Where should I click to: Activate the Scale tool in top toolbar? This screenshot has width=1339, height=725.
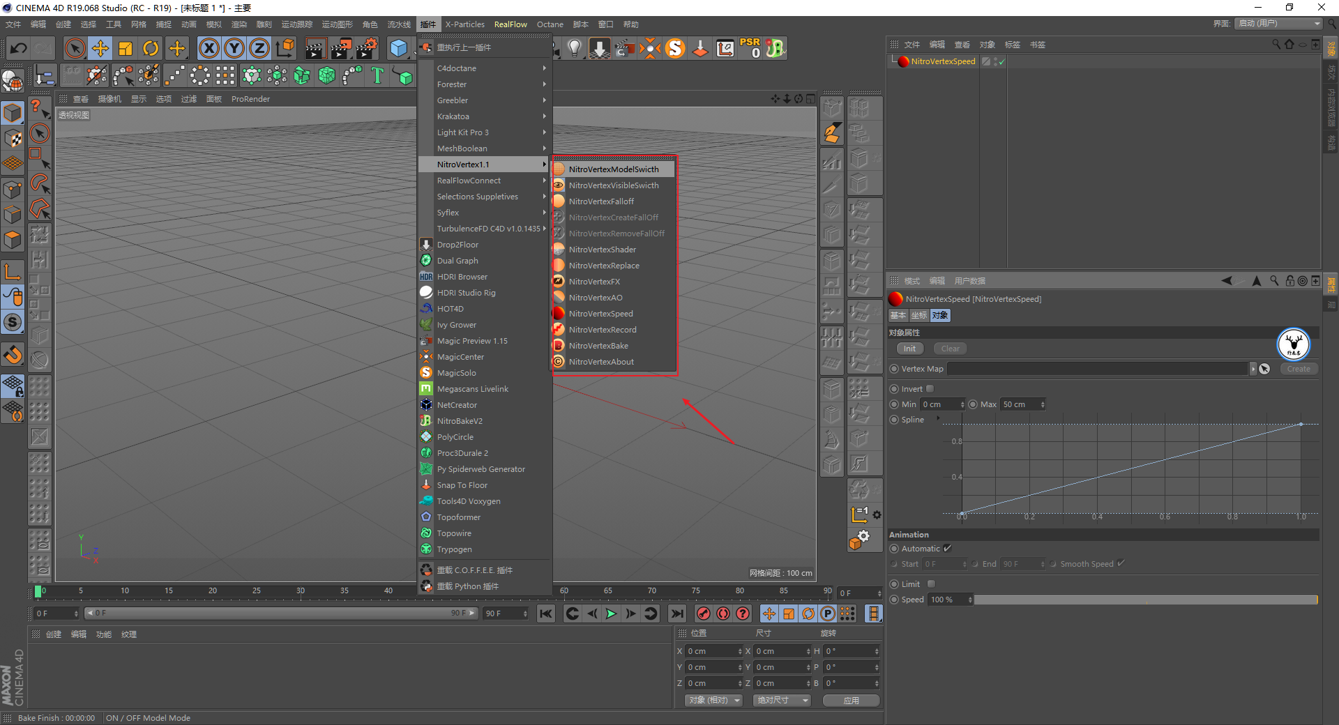click(126, 48)
